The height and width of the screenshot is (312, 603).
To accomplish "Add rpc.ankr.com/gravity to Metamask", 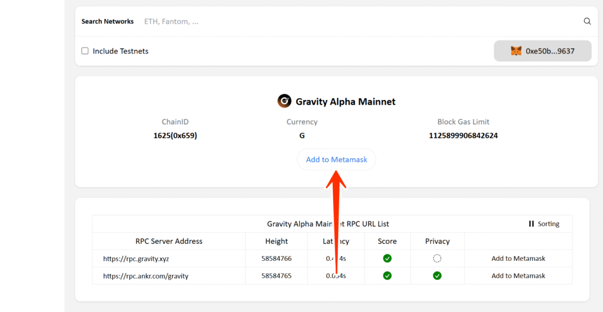I will pos(518,276).
